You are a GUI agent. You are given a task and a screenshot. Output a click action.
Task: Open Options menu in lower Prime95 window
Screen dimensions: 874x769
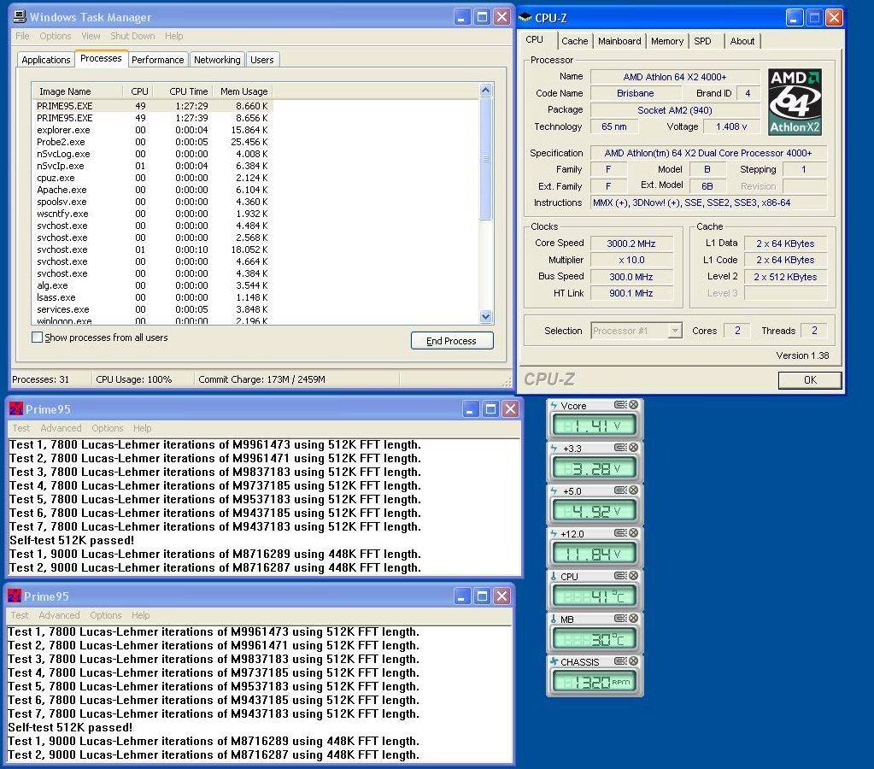tap(105, 615)
